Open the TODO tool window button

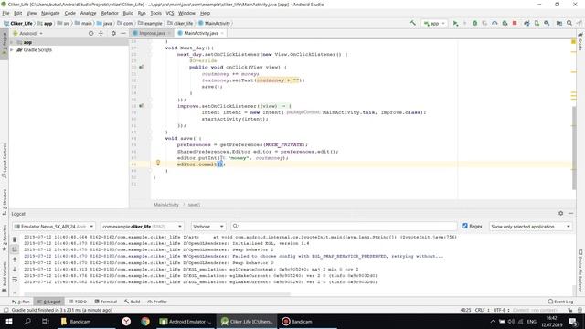pyautogui.click(x=78, y=302)
